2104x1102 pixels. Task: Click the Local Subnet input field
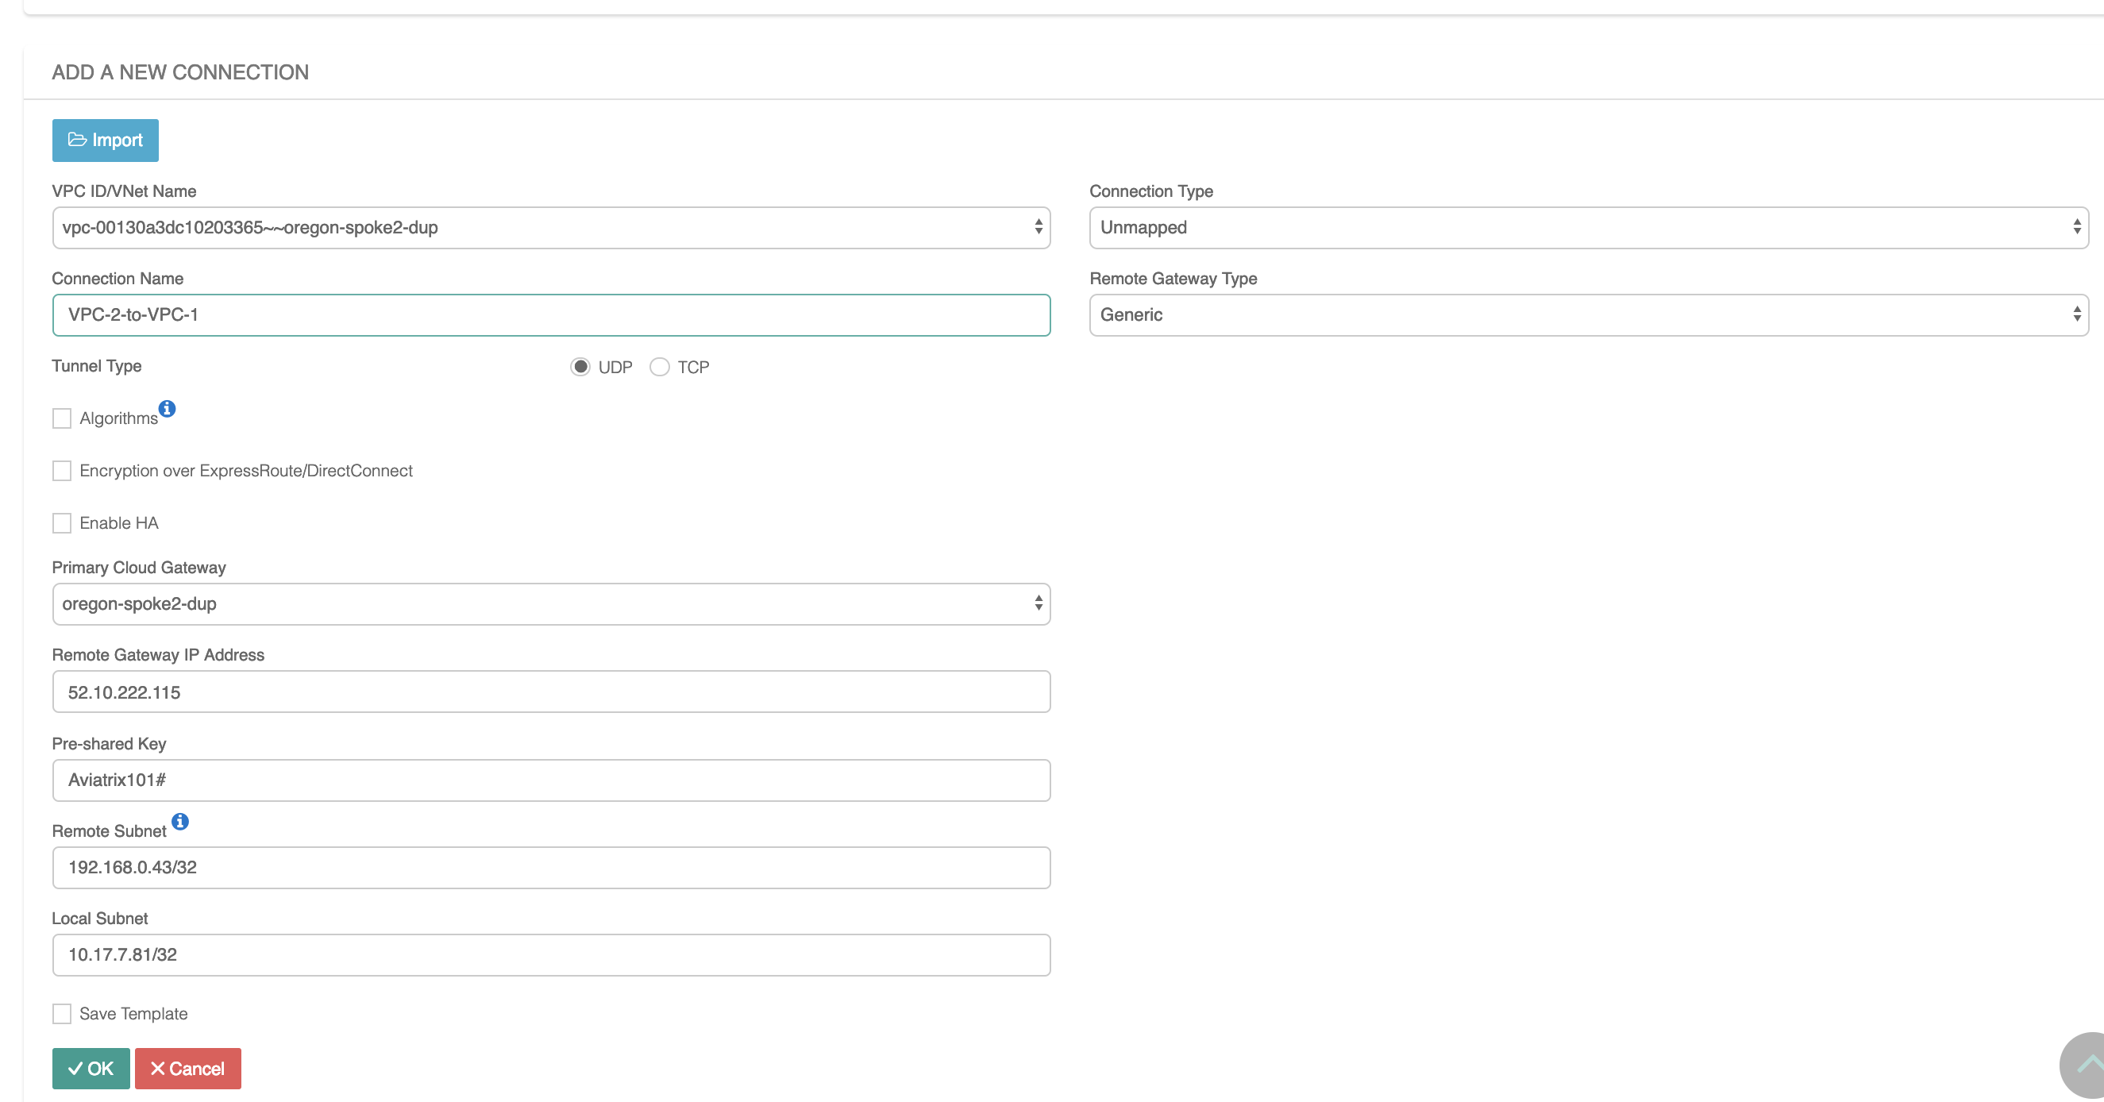551,955
